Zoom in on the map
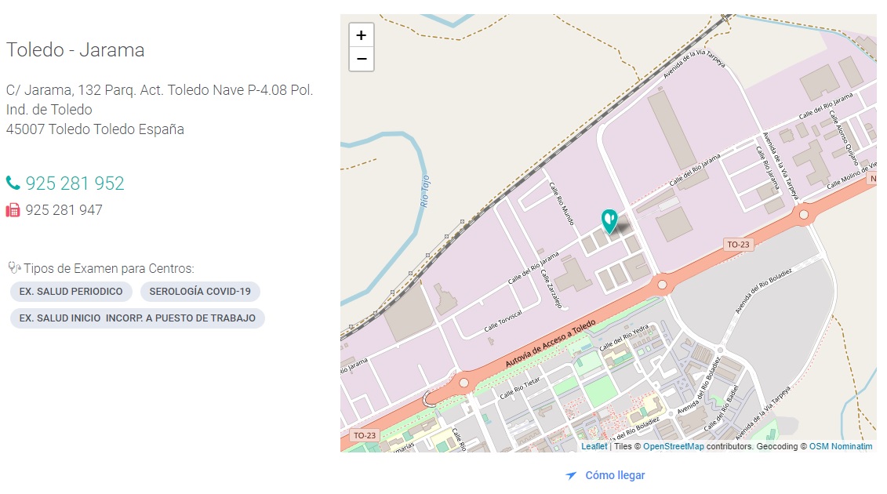Screen dimensions: 887x494 point(361,35)
